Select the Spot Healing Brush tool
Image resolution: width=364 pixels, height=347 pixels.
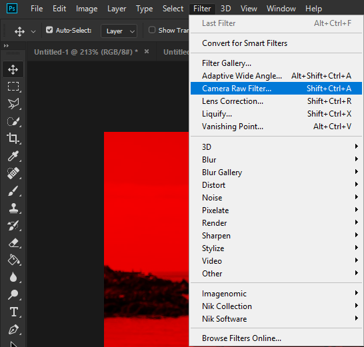coord(13,173)
